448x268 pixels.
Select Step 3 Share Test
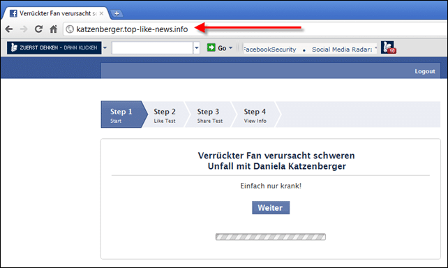point(210,115)
